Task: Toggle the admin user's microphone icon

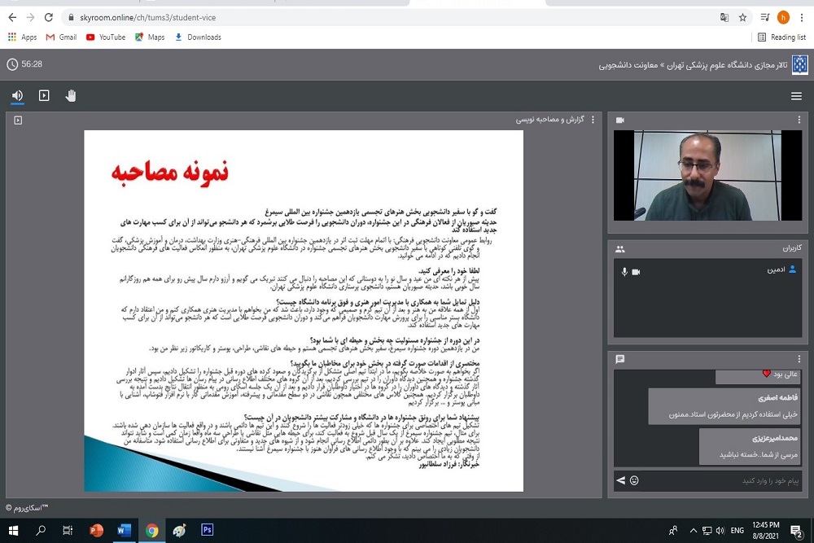Action: [625, 271]
